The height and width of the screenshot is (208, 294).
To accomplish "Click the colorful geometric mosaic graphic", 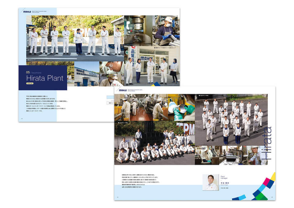I will (x=260, y=189).
